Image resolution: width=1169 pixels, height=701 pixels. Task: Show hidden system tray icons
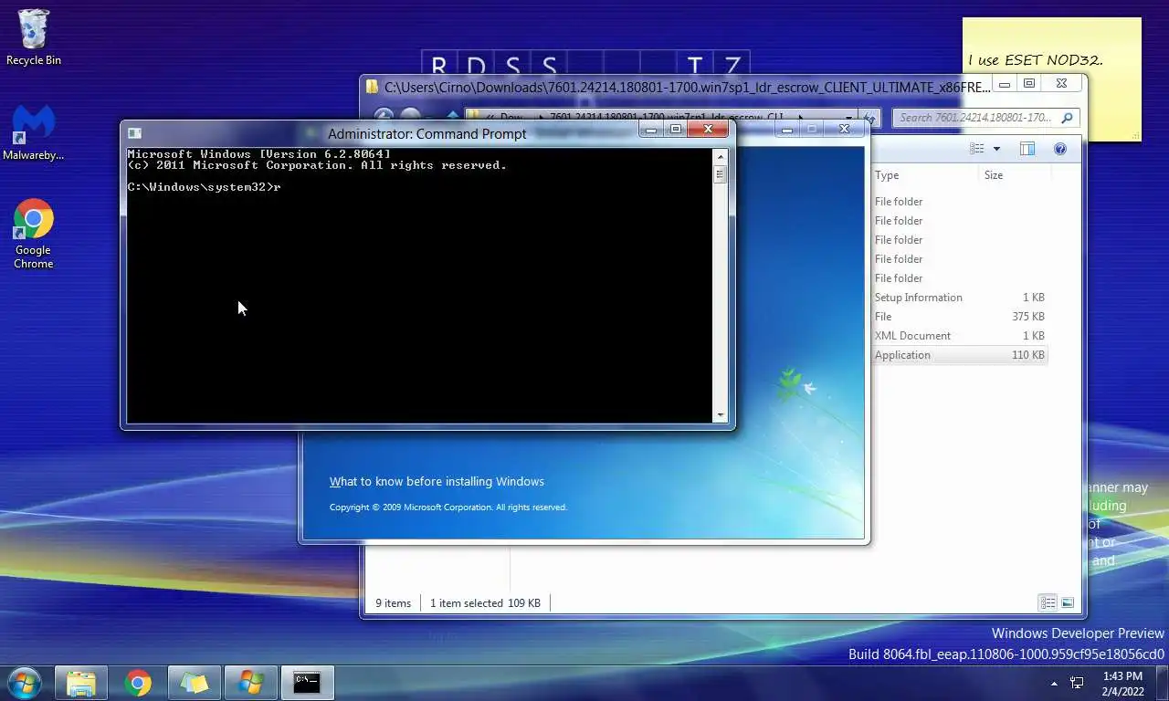[1054, 683]
